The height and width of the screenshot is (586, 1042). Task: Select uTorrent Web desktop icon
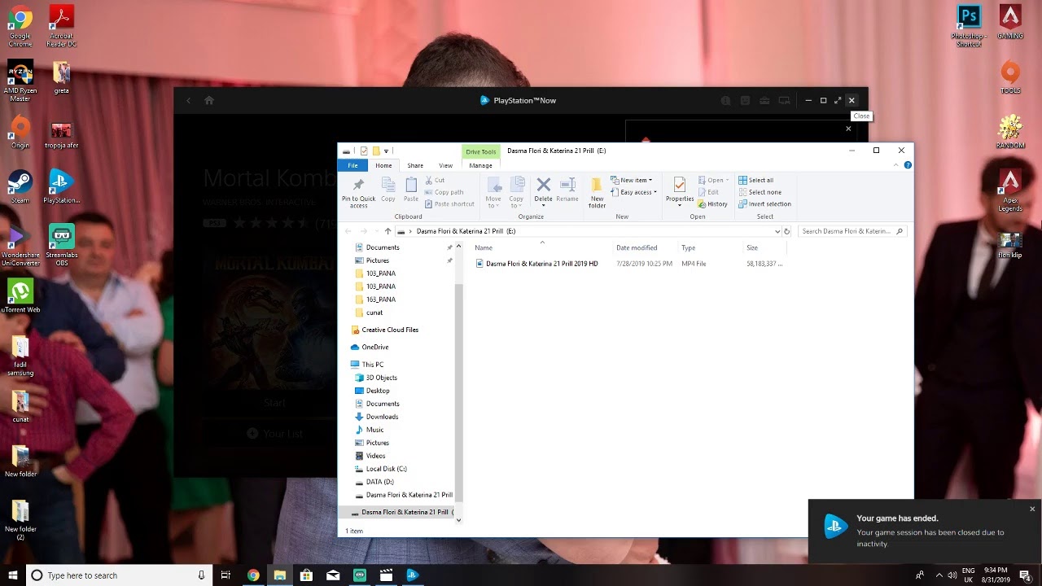click(x=20, y=296)
